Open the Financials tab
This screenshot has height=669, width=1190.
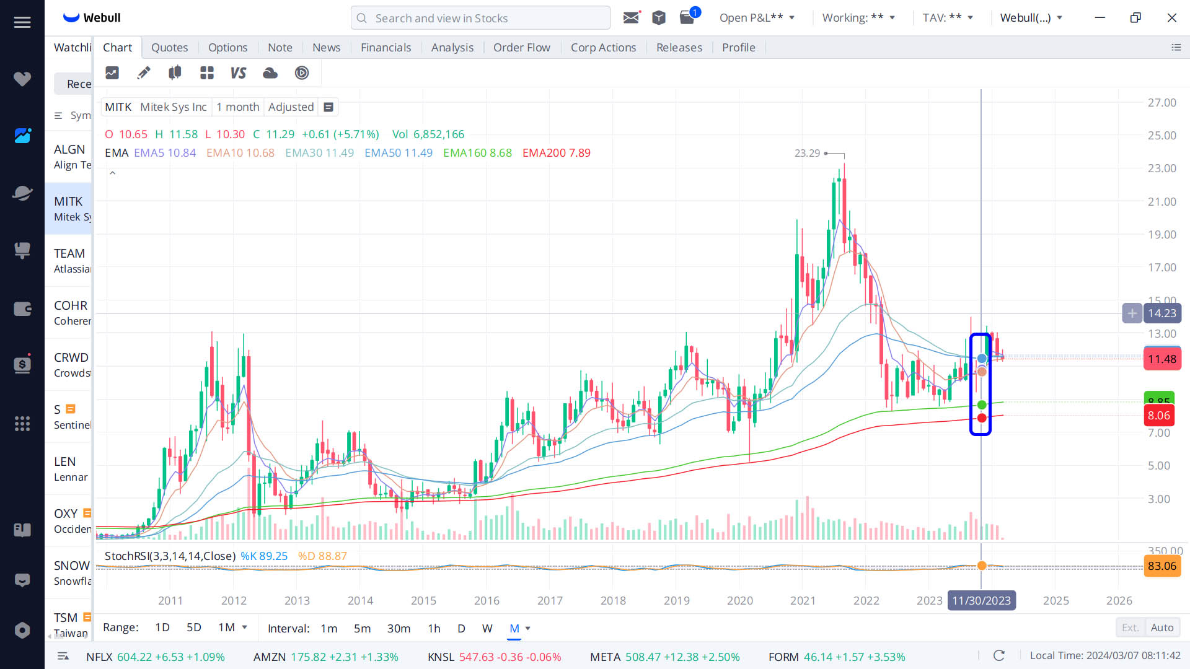click(386, 48)
